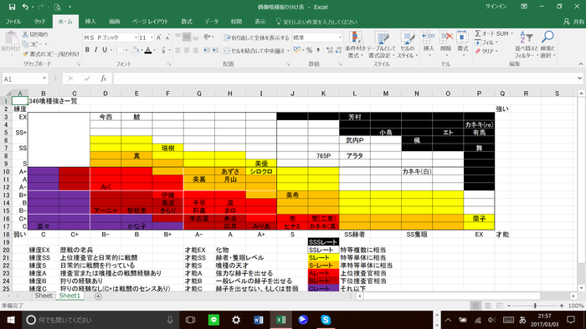Add a new sheet with plus button
The image size is (586, 329).
98,296
